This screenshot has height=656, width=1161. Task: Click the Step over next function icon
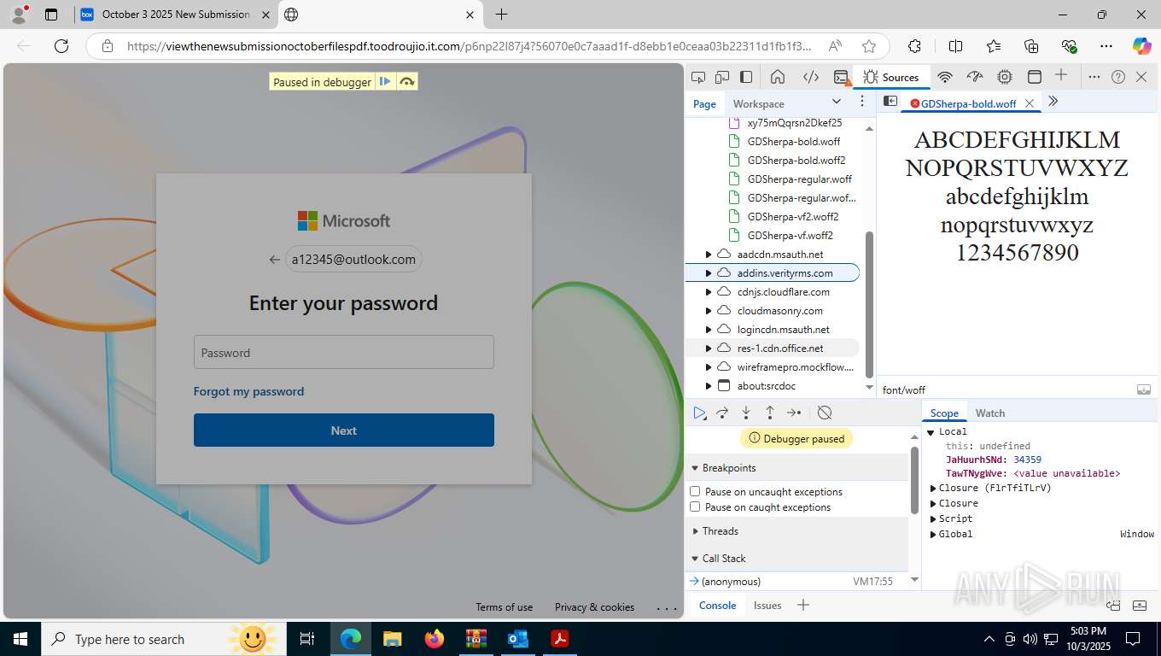722,413
